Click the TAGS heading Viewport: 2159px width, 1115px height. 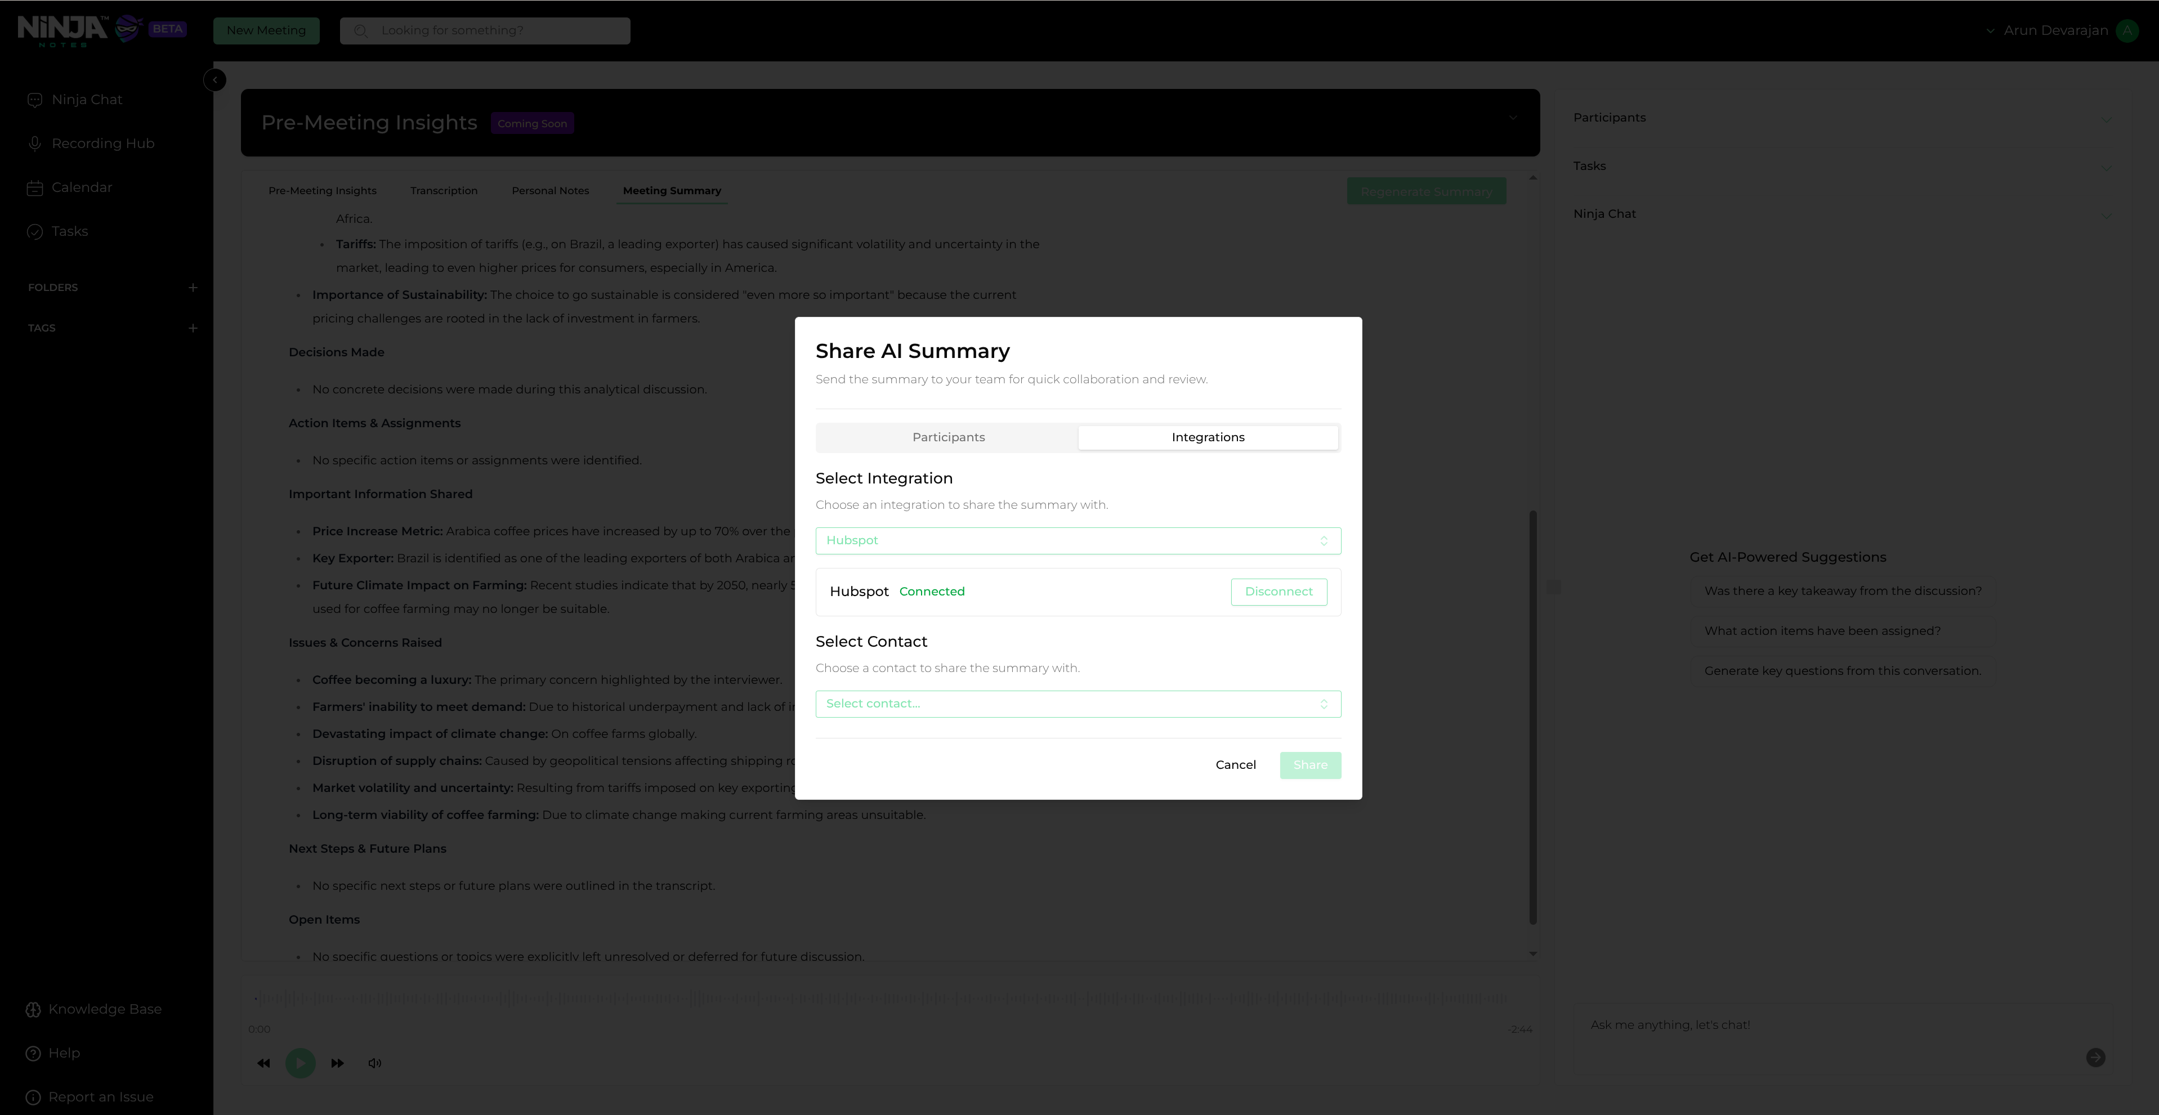click(x=41, y=328)
